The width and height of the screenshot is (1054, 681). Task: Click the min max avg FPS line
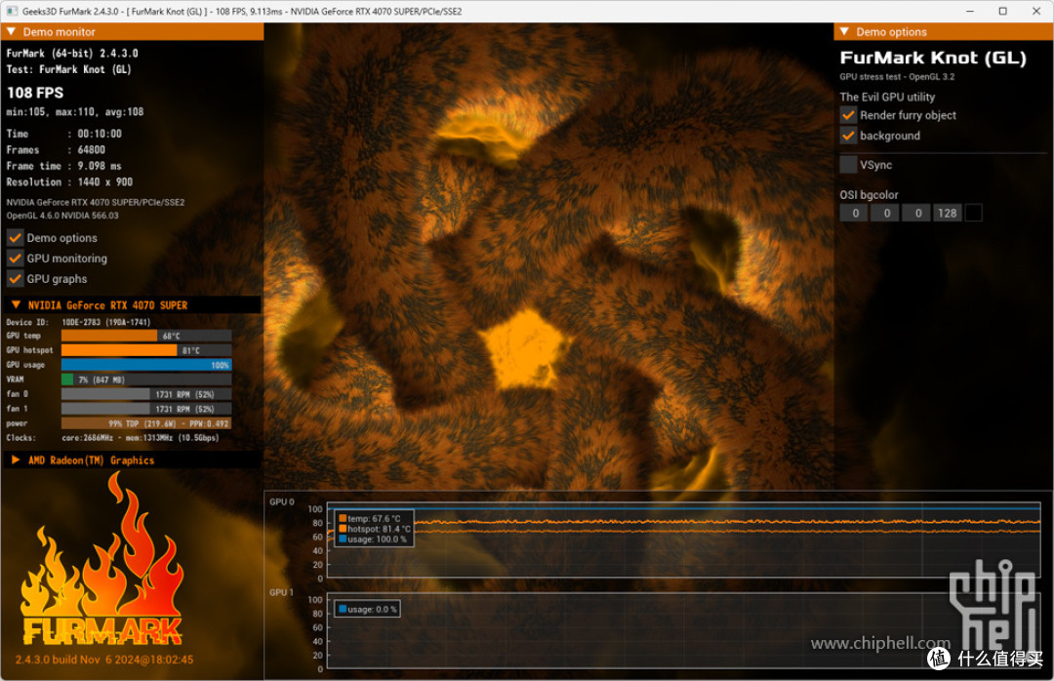point(74,112)
